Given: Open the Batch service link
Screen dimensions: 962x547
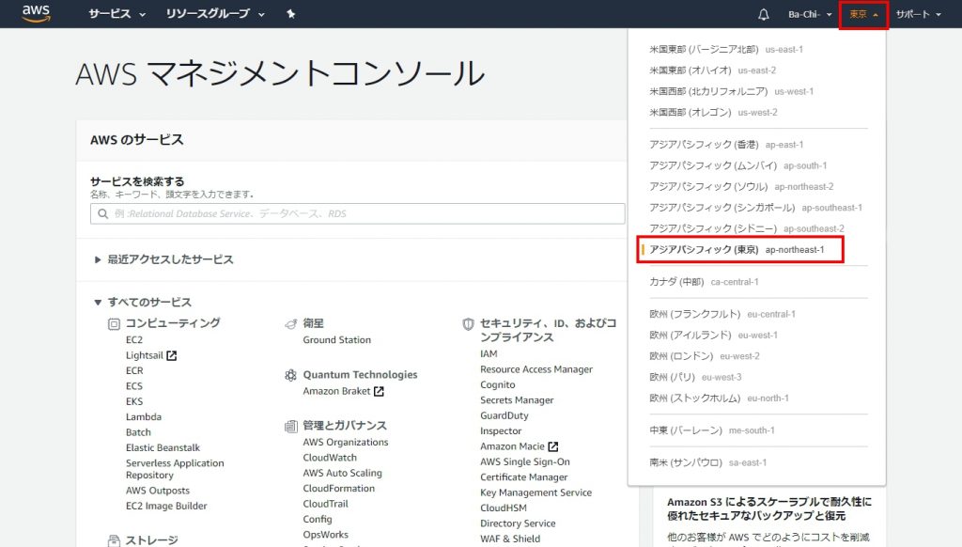Looking at the screenshot, I should pyautogui.click(x=138, y=432).
